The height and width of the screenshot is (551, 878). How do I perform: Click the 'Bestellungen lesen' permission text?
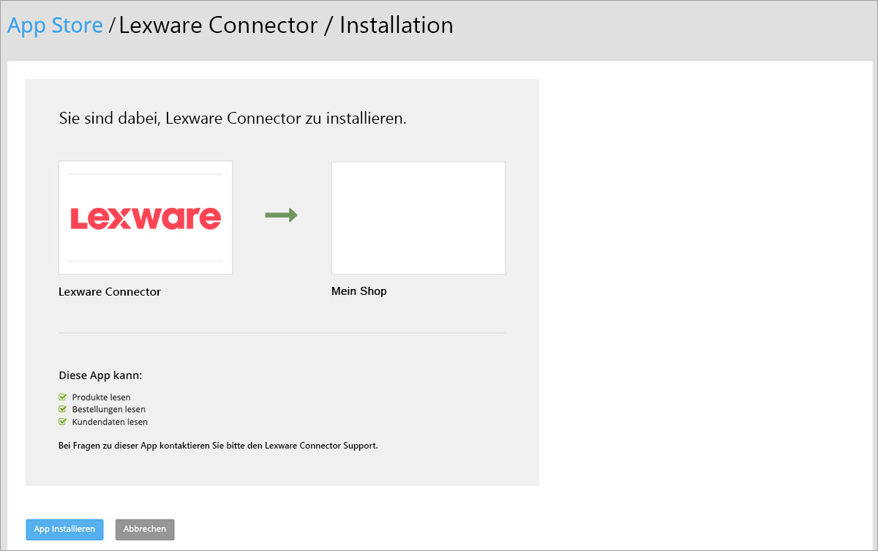coord(108,410)
